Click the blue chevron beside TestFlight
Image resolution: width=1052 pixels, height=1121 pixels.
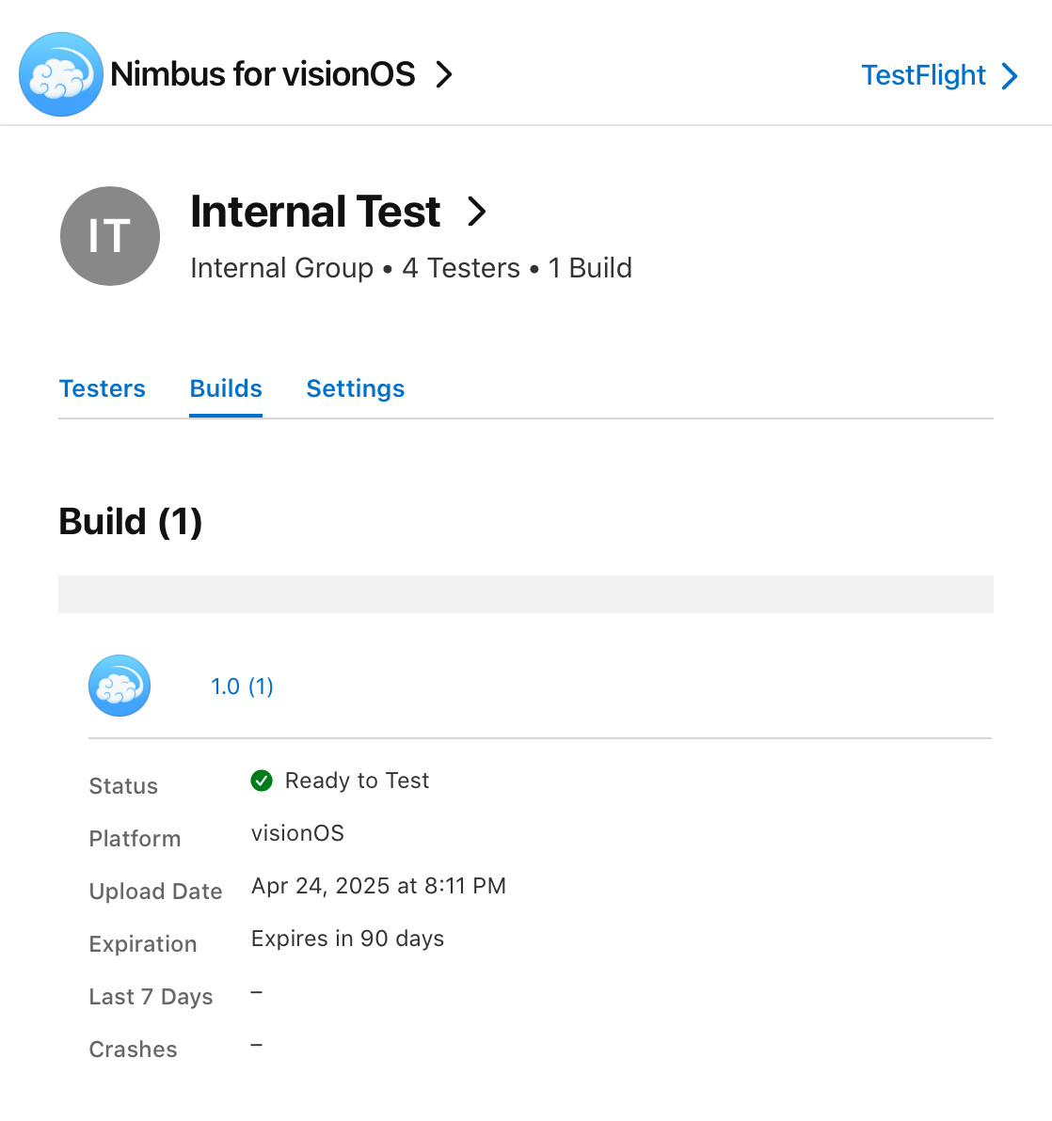(1009, 76)
